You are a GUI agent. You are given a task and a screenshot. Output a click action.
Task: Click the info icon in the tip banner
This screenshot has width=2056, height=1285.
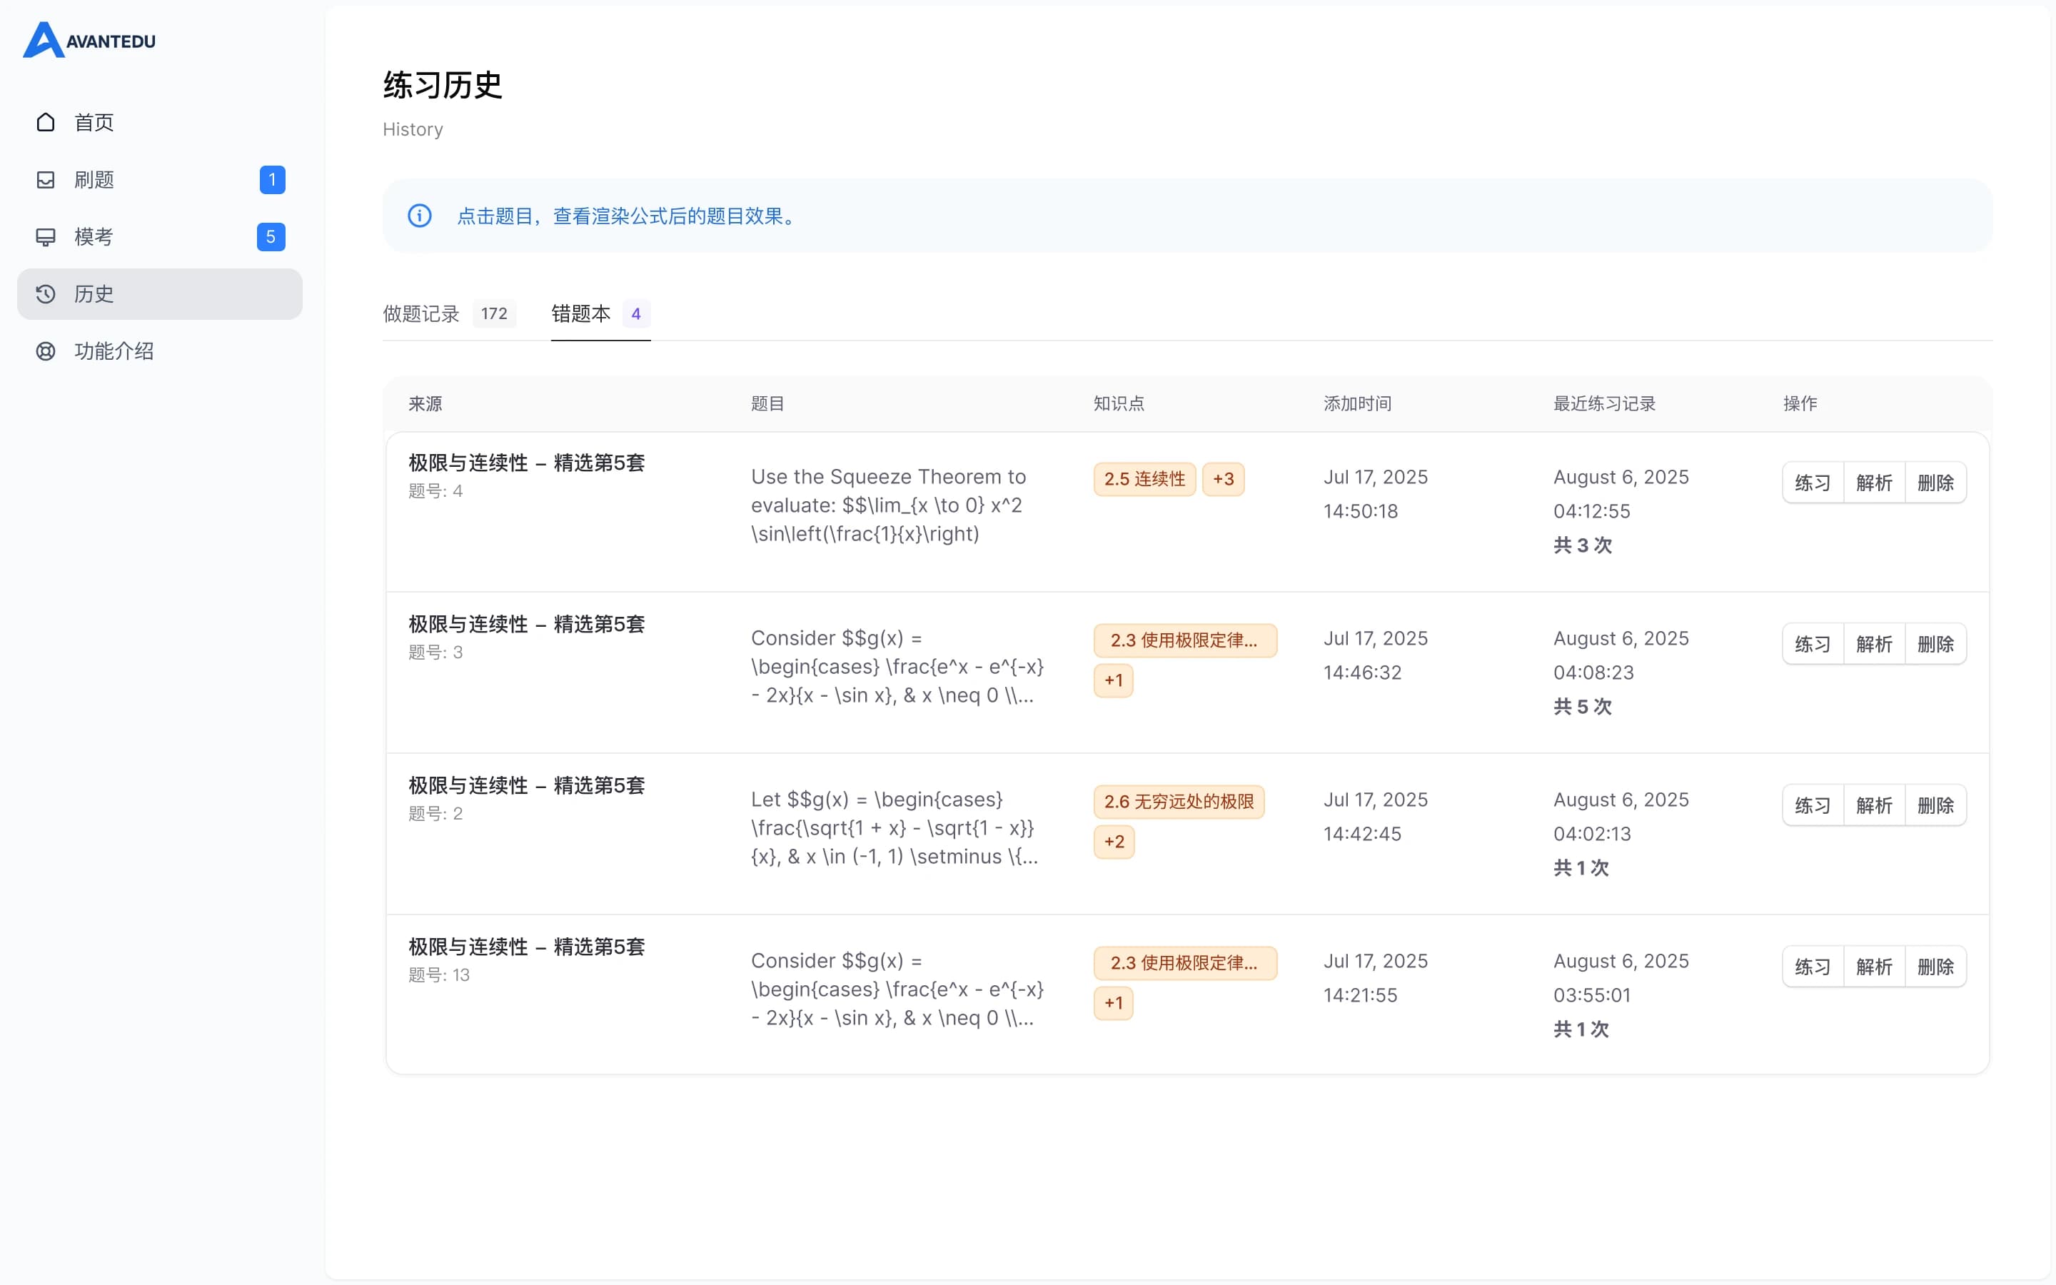click(x=420, y=215)
